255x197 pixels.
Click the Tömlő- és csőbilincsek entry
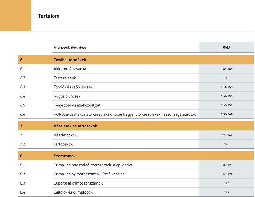coord(73,87)
